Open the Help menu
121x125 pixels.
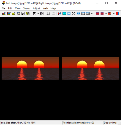click(53, 8)
